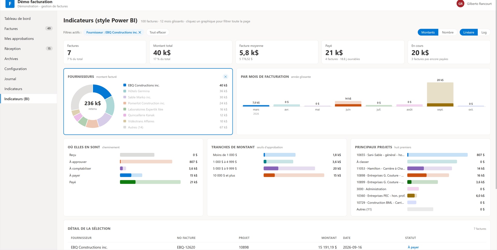497x250 pixels.
Task: Open the Archives section
Action: pos(28,59)
